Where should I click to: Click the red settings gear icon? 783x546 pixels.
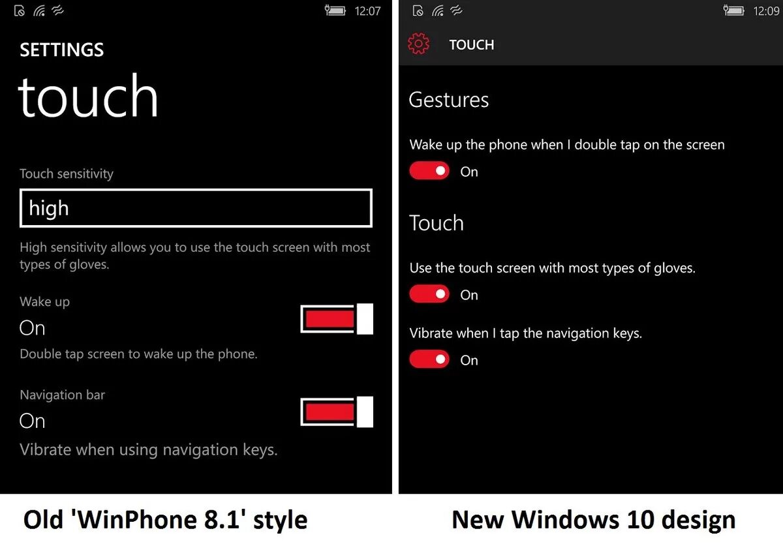[418, 44]
